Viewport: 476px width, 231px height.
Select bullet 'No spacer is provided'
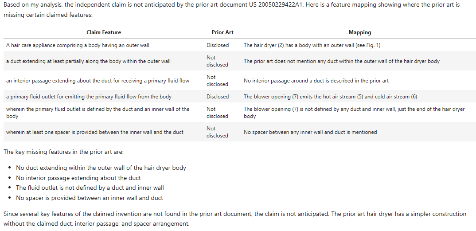tap(90, 198)
